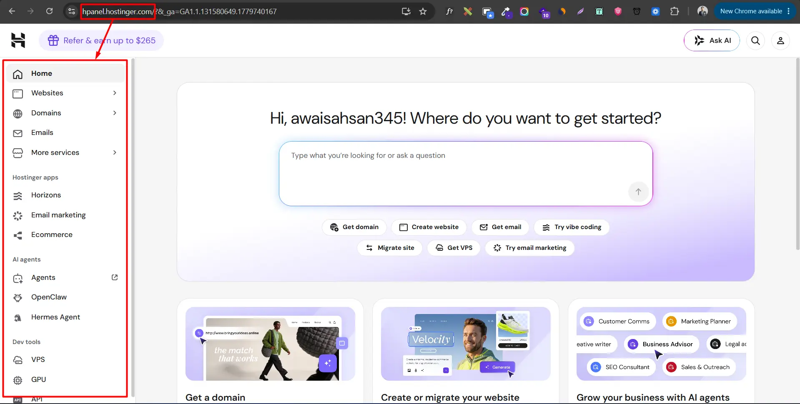Open the Home sidebar item
The height and width of the screenshot is (404, 800).
65,73
